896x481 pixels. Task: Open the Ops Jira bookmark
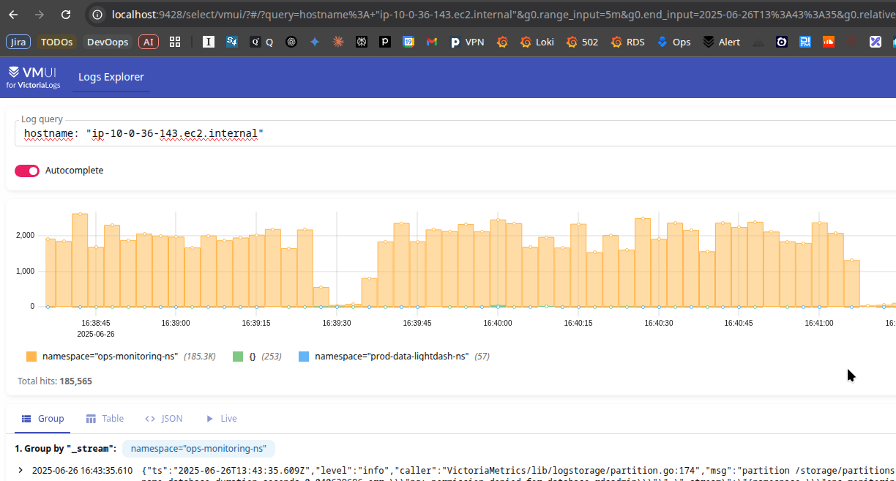[x=673, y=42]
